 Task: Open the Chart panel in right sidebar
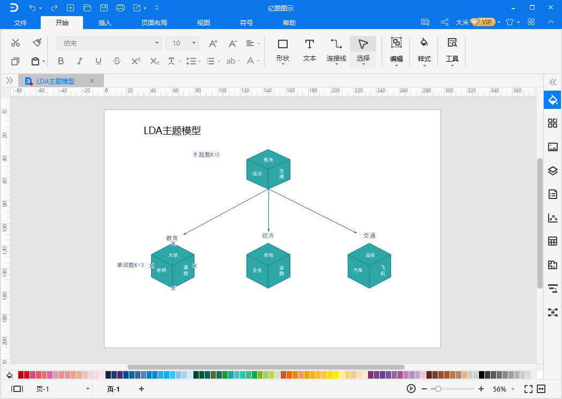553,218
